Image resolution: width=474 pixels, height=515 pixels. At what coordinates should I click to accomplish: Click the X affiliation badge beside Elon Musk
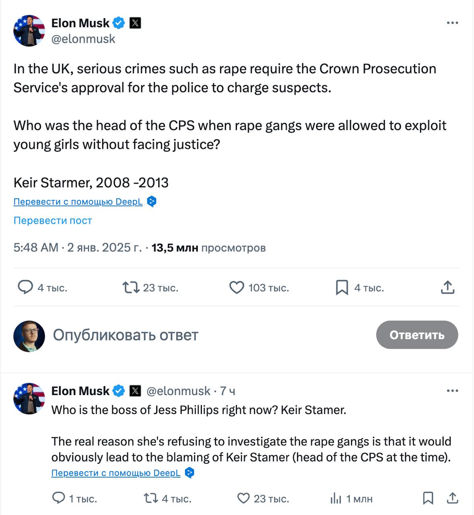click(x=135, y=23)
